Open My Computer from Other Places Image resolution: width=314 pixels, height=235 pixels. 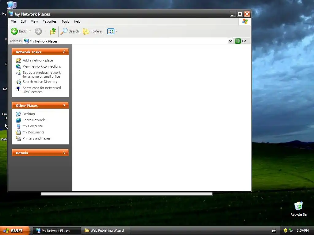tap(33, 126)
